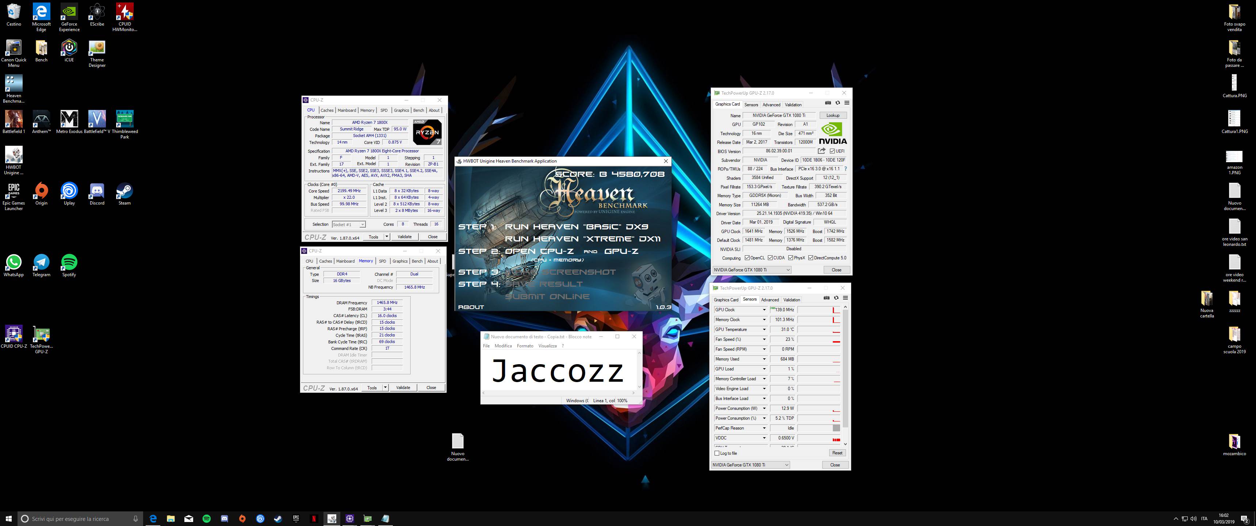Image resolution: width=1256 pixels, height=526 pixels.
Task: Click Notepad horizontal scrollbar
Action: (558, 392)
